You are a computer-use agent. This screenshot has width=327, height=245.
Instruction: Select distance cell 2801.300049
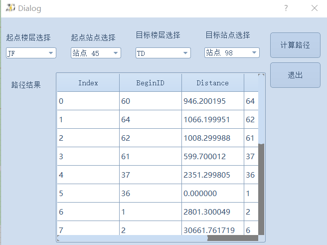point(213,212)
